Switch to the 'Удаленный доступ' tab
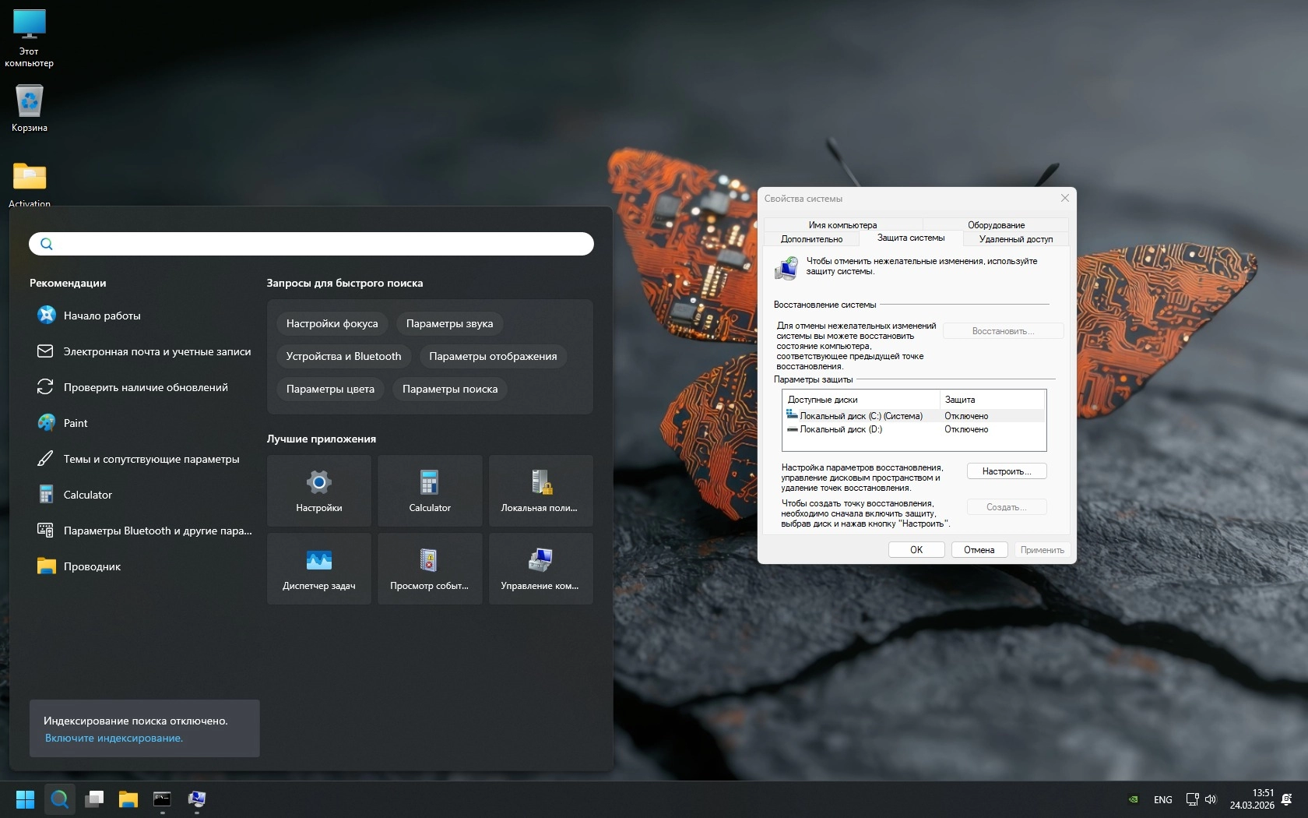Image resolution: width=1308 pixels, height=818 pixels. pyautogui.click(x=1016, y=239)
